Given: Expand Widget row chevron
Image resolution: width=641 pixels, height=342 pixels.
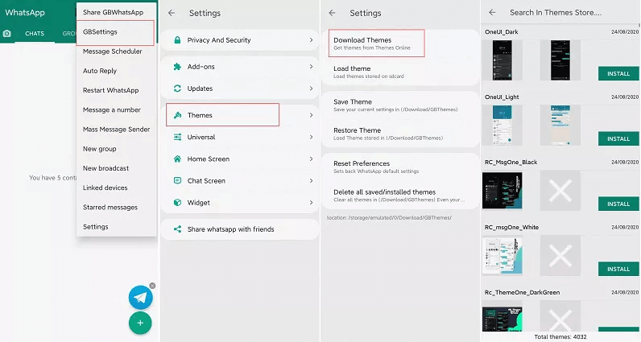Looking at the screenshot, I should [x=311, y=203].
